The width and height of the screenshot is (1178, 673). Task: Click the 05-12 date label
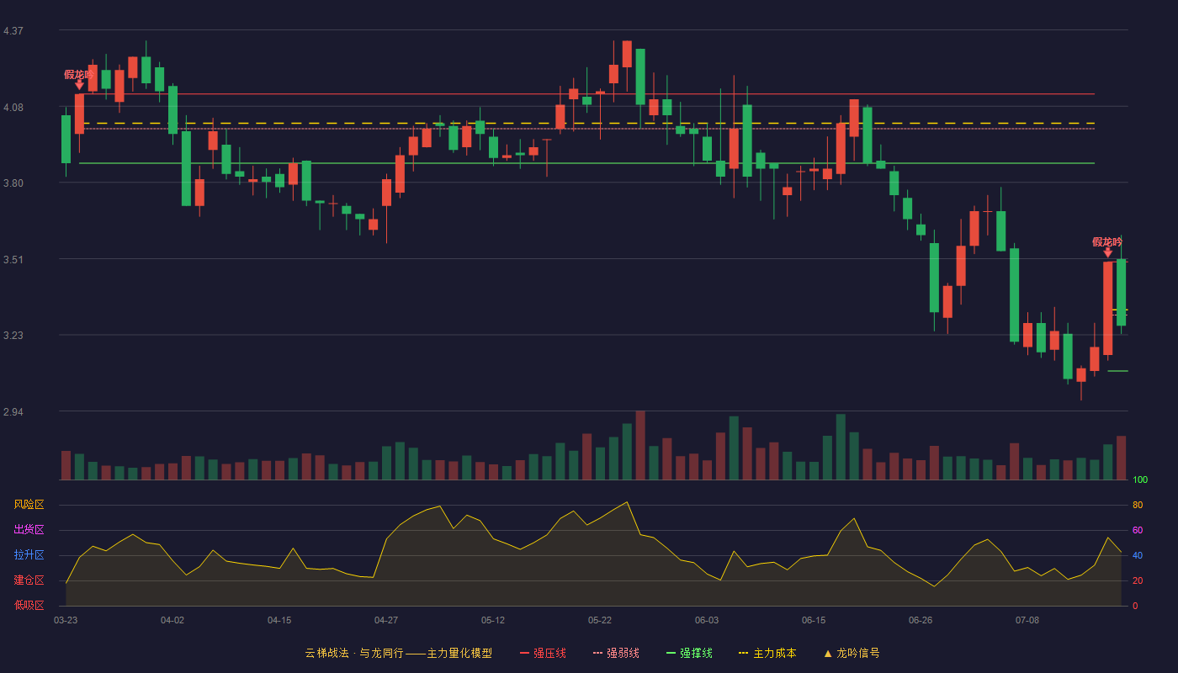[x=493, y=620]
